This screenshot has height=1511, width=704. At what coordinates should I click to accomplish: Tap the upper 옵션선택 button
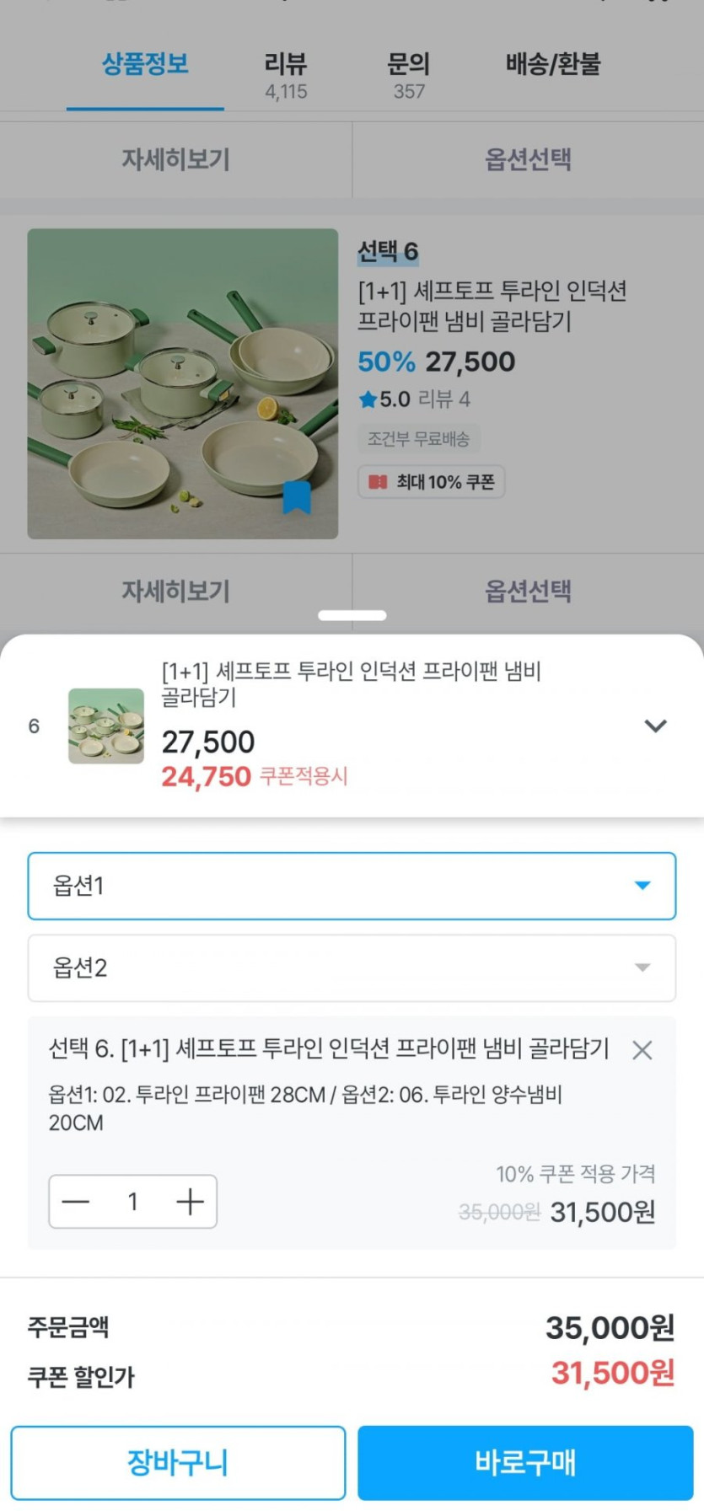(x=528, y=159)
